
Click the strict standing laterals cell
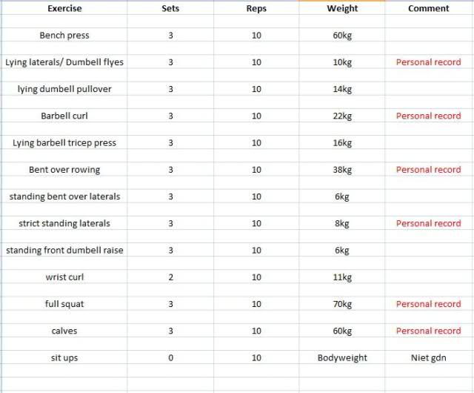point(64,223)
